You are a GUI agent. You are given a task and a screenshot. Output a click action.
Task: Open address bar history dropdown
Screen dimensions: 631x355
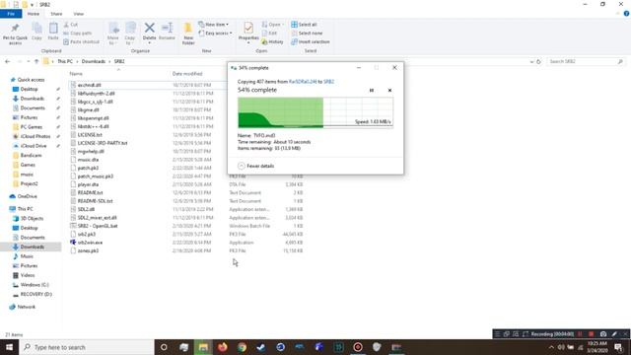coord(531,61)
